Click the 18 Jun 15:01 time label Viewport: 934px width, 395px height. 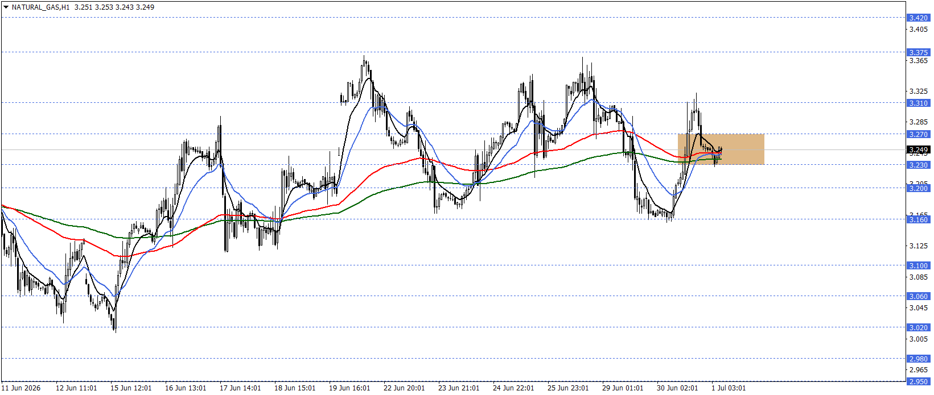295,388
